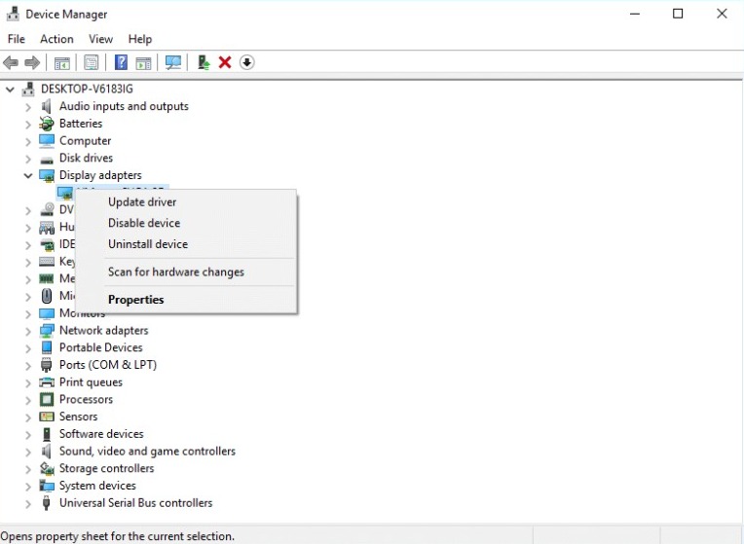This screenshot has width=744, height=544.
Task: Click the Properties sheet toolbar icon
Action: tap(91, 62)
